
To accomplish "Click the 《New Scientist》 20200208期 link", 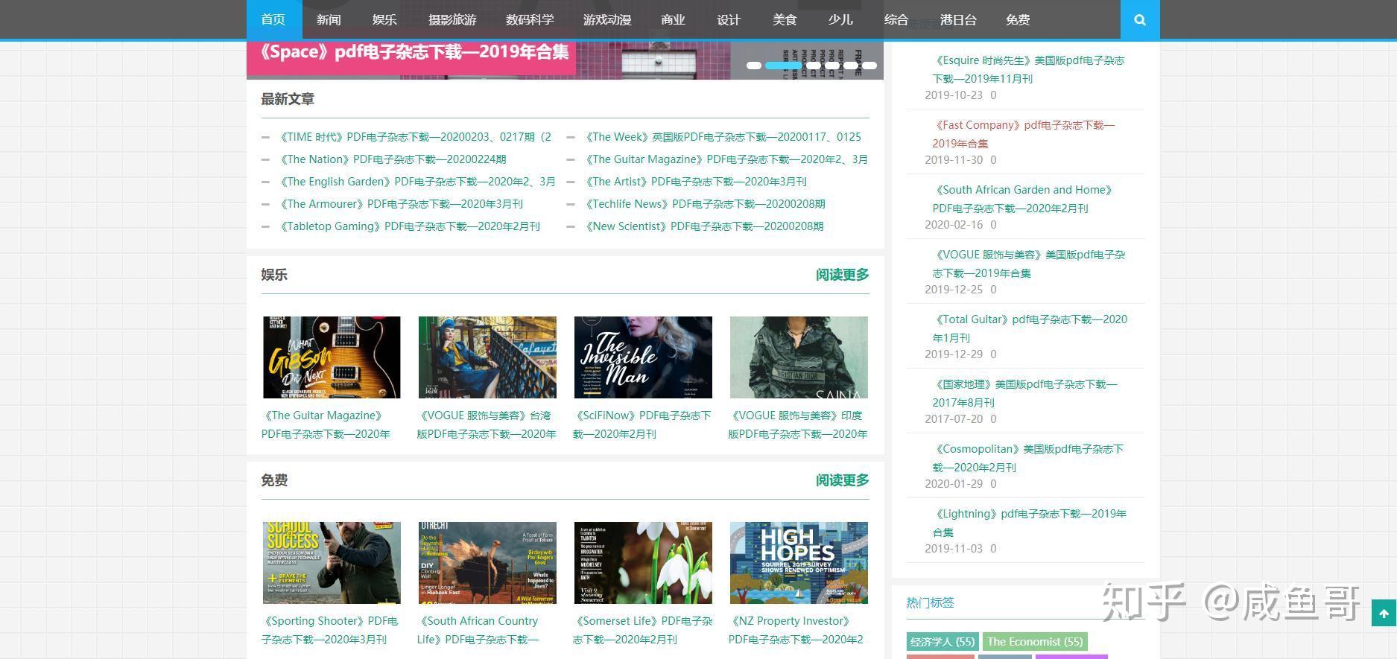I will point(703,226).
